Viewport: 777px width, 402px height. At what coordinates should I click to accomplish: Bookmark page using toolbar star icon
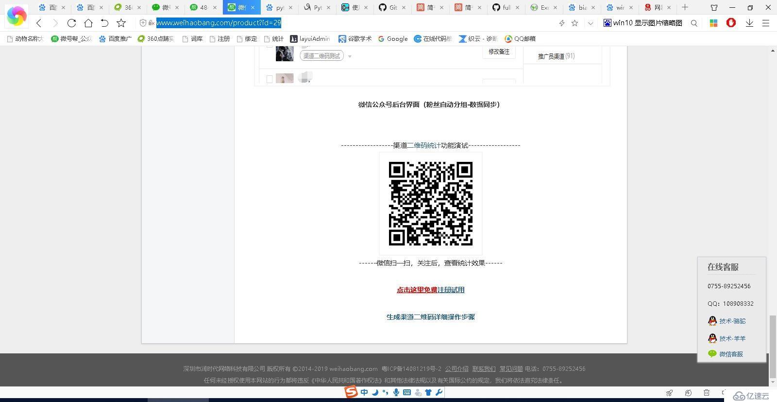point(121,23)
